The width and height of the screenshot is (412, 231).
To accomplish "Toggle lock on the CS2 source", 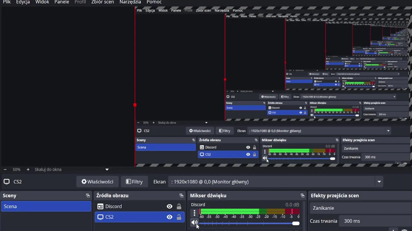I will [x=179, y=217].
